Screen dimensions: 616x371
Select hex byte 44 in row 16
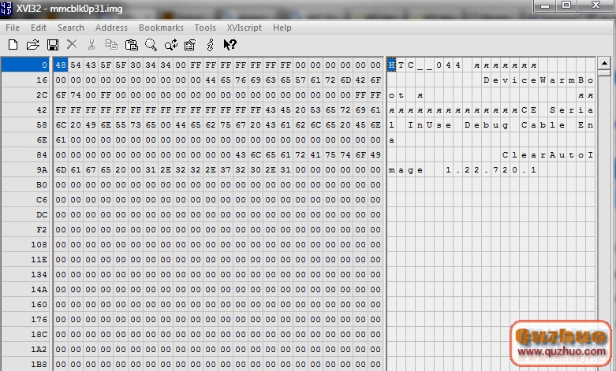click(211, 80)
